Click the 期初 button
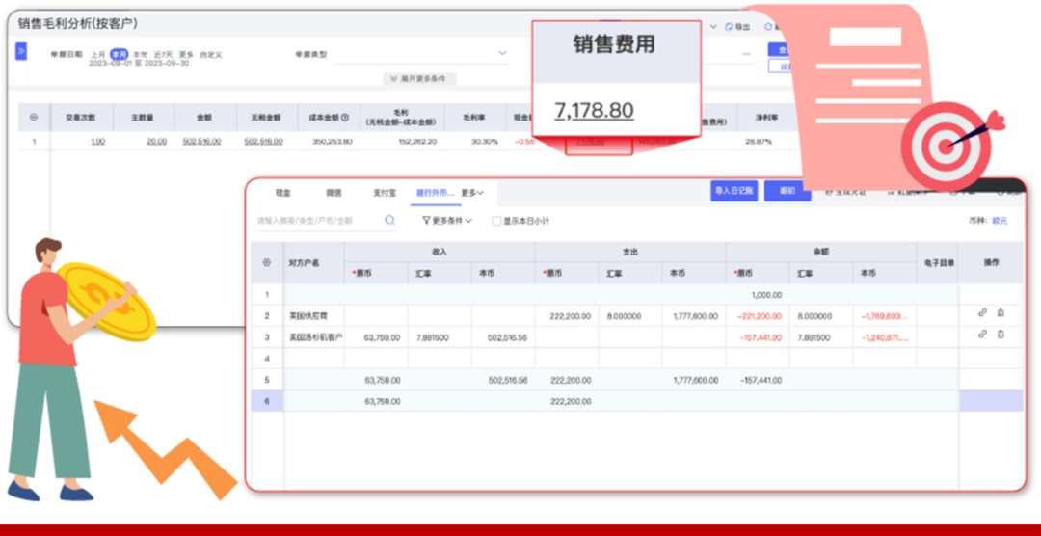The height and width of the screenshot is (536, 1041). [787, 191]
